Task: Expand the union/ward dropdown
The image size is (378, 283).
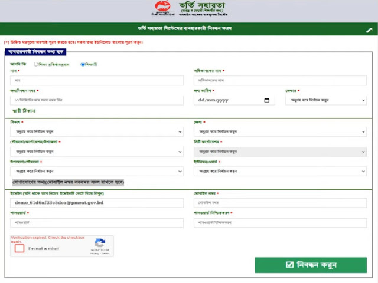Action: click(279, 171)
